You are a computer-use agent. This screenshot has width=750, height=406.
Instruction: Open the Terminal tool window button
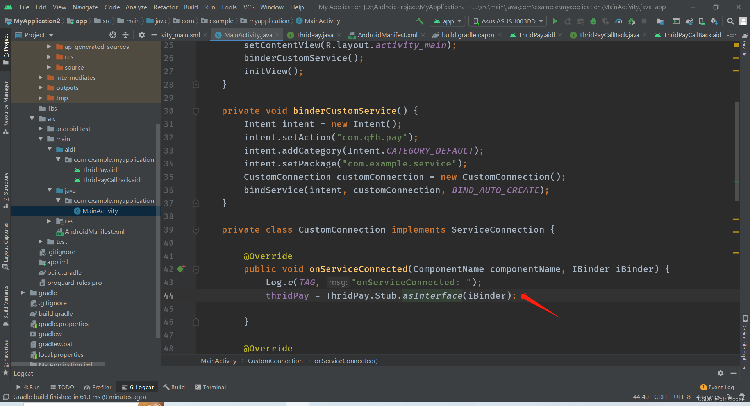click(x=210, y=387)
